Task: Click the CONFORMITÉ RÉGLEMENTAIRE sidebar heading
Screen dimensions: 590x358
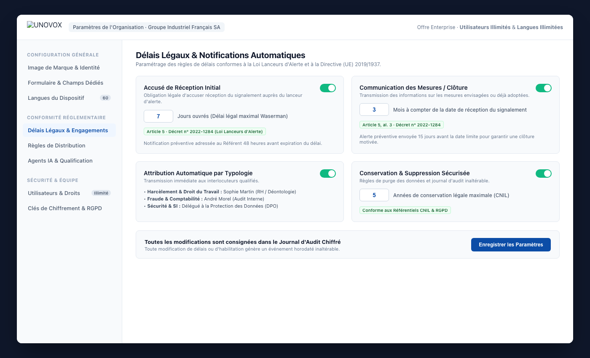Action: (66, 118)
